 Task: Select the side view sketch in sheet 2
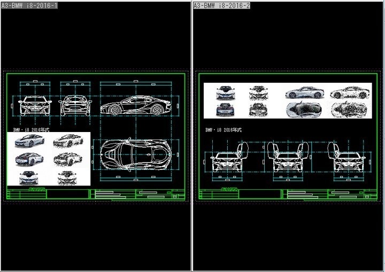[x=350, y=92]
